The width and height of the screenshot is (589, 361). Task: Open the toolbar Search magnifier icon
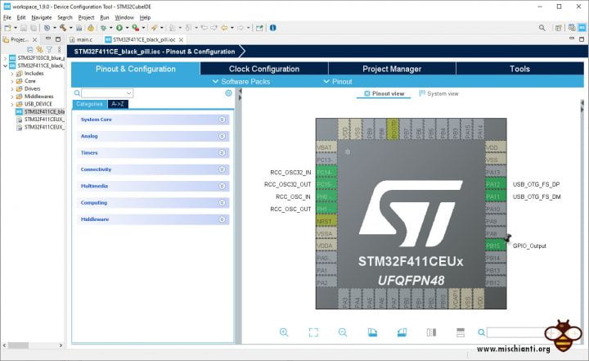point(542,28)
